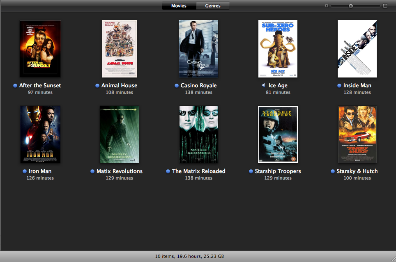
Task: Select the Starsky & Hutch poster
Action: point(357,134)
